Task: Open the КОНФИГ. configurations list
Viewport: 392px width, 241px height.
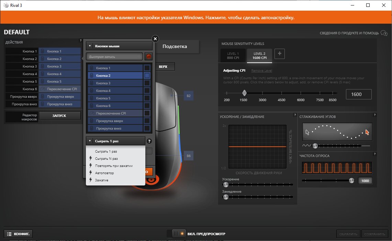Action: [x=18, y=234]
